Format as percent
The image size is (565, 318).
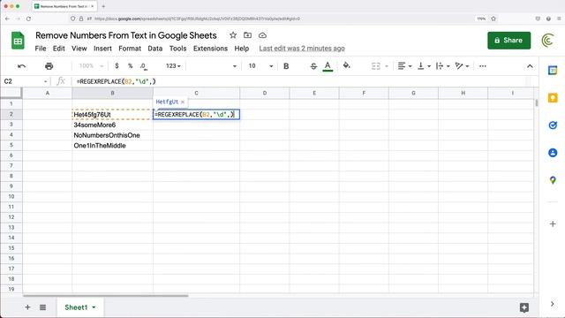click(130, 66)
